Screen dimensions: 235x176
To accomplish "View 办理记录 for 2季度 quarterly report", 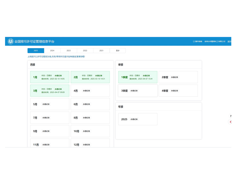I will click(x=174, y=77).
